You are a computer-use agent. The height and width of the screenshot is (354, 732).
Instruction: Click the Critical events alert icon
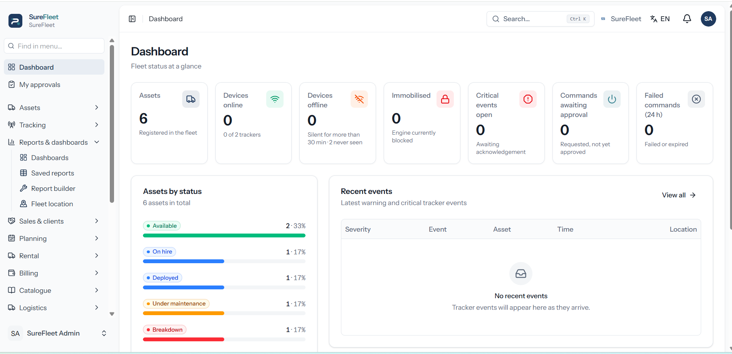click(x=528, y=99)
